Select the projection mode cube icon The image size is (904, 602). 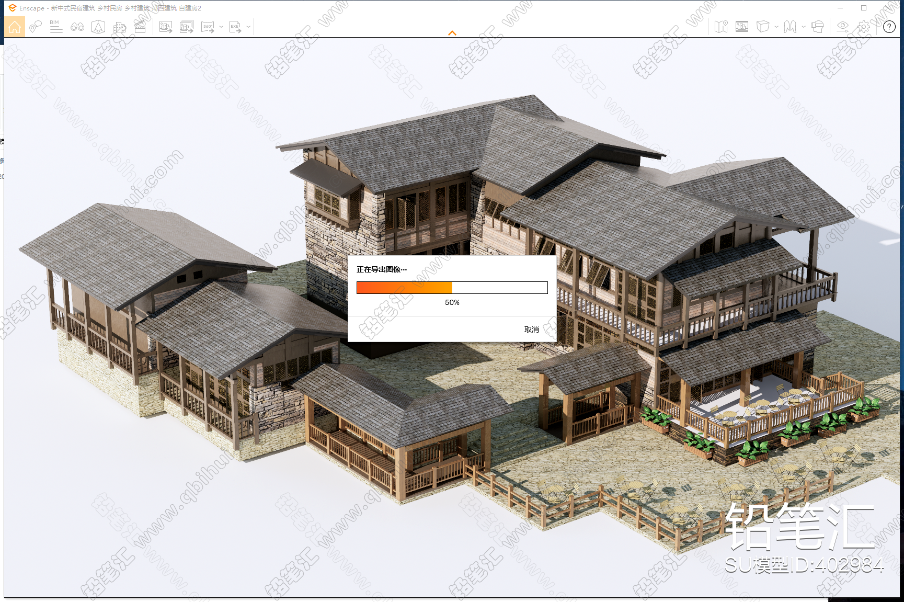click(x=763, y=27)
